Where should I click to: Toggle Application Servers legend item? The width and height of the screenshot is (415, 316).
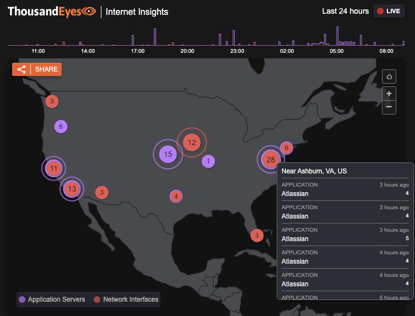point(52,299)
